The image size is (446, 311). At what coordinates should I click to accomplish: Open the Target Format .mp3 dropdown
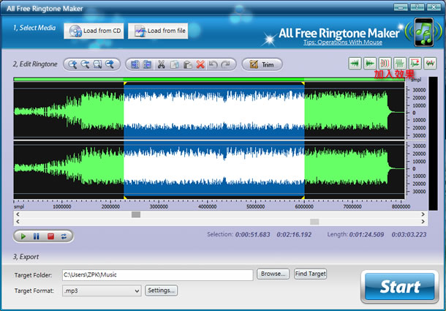(102, 291)
